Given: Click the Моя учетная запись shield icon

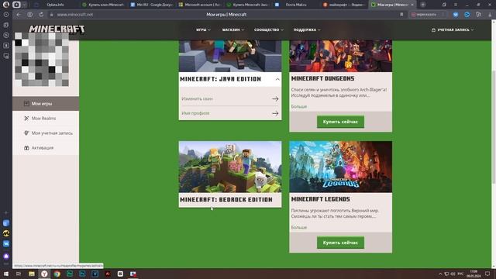Looking at the screenshot, I should point(26,133).
